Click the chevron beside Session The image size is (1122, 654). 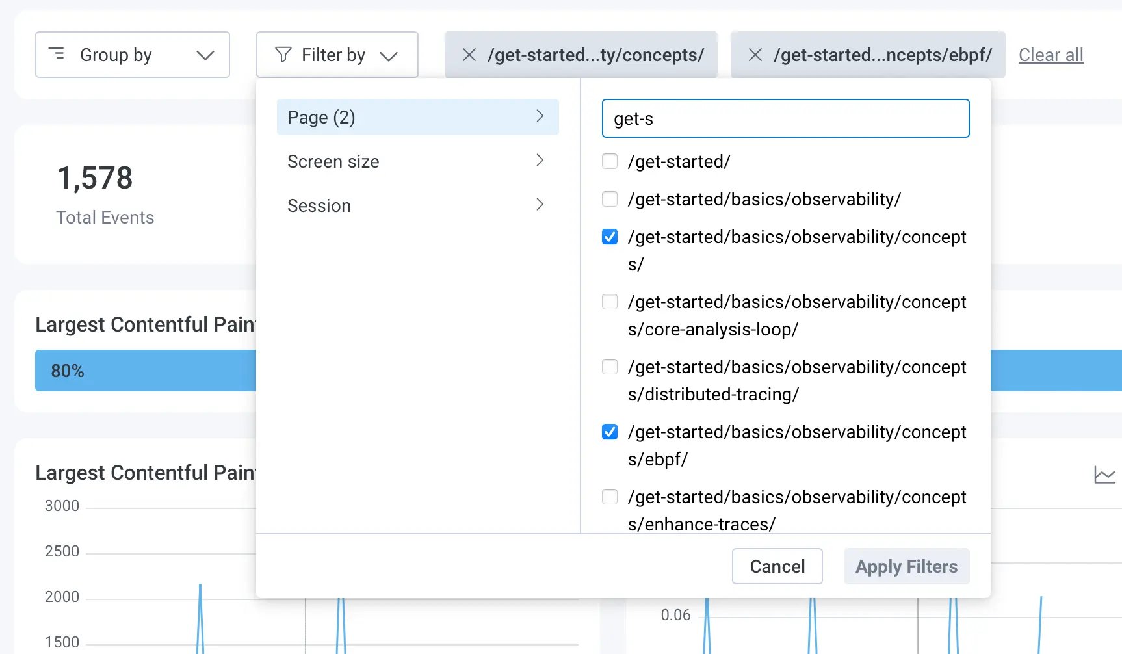coord(540,205)
